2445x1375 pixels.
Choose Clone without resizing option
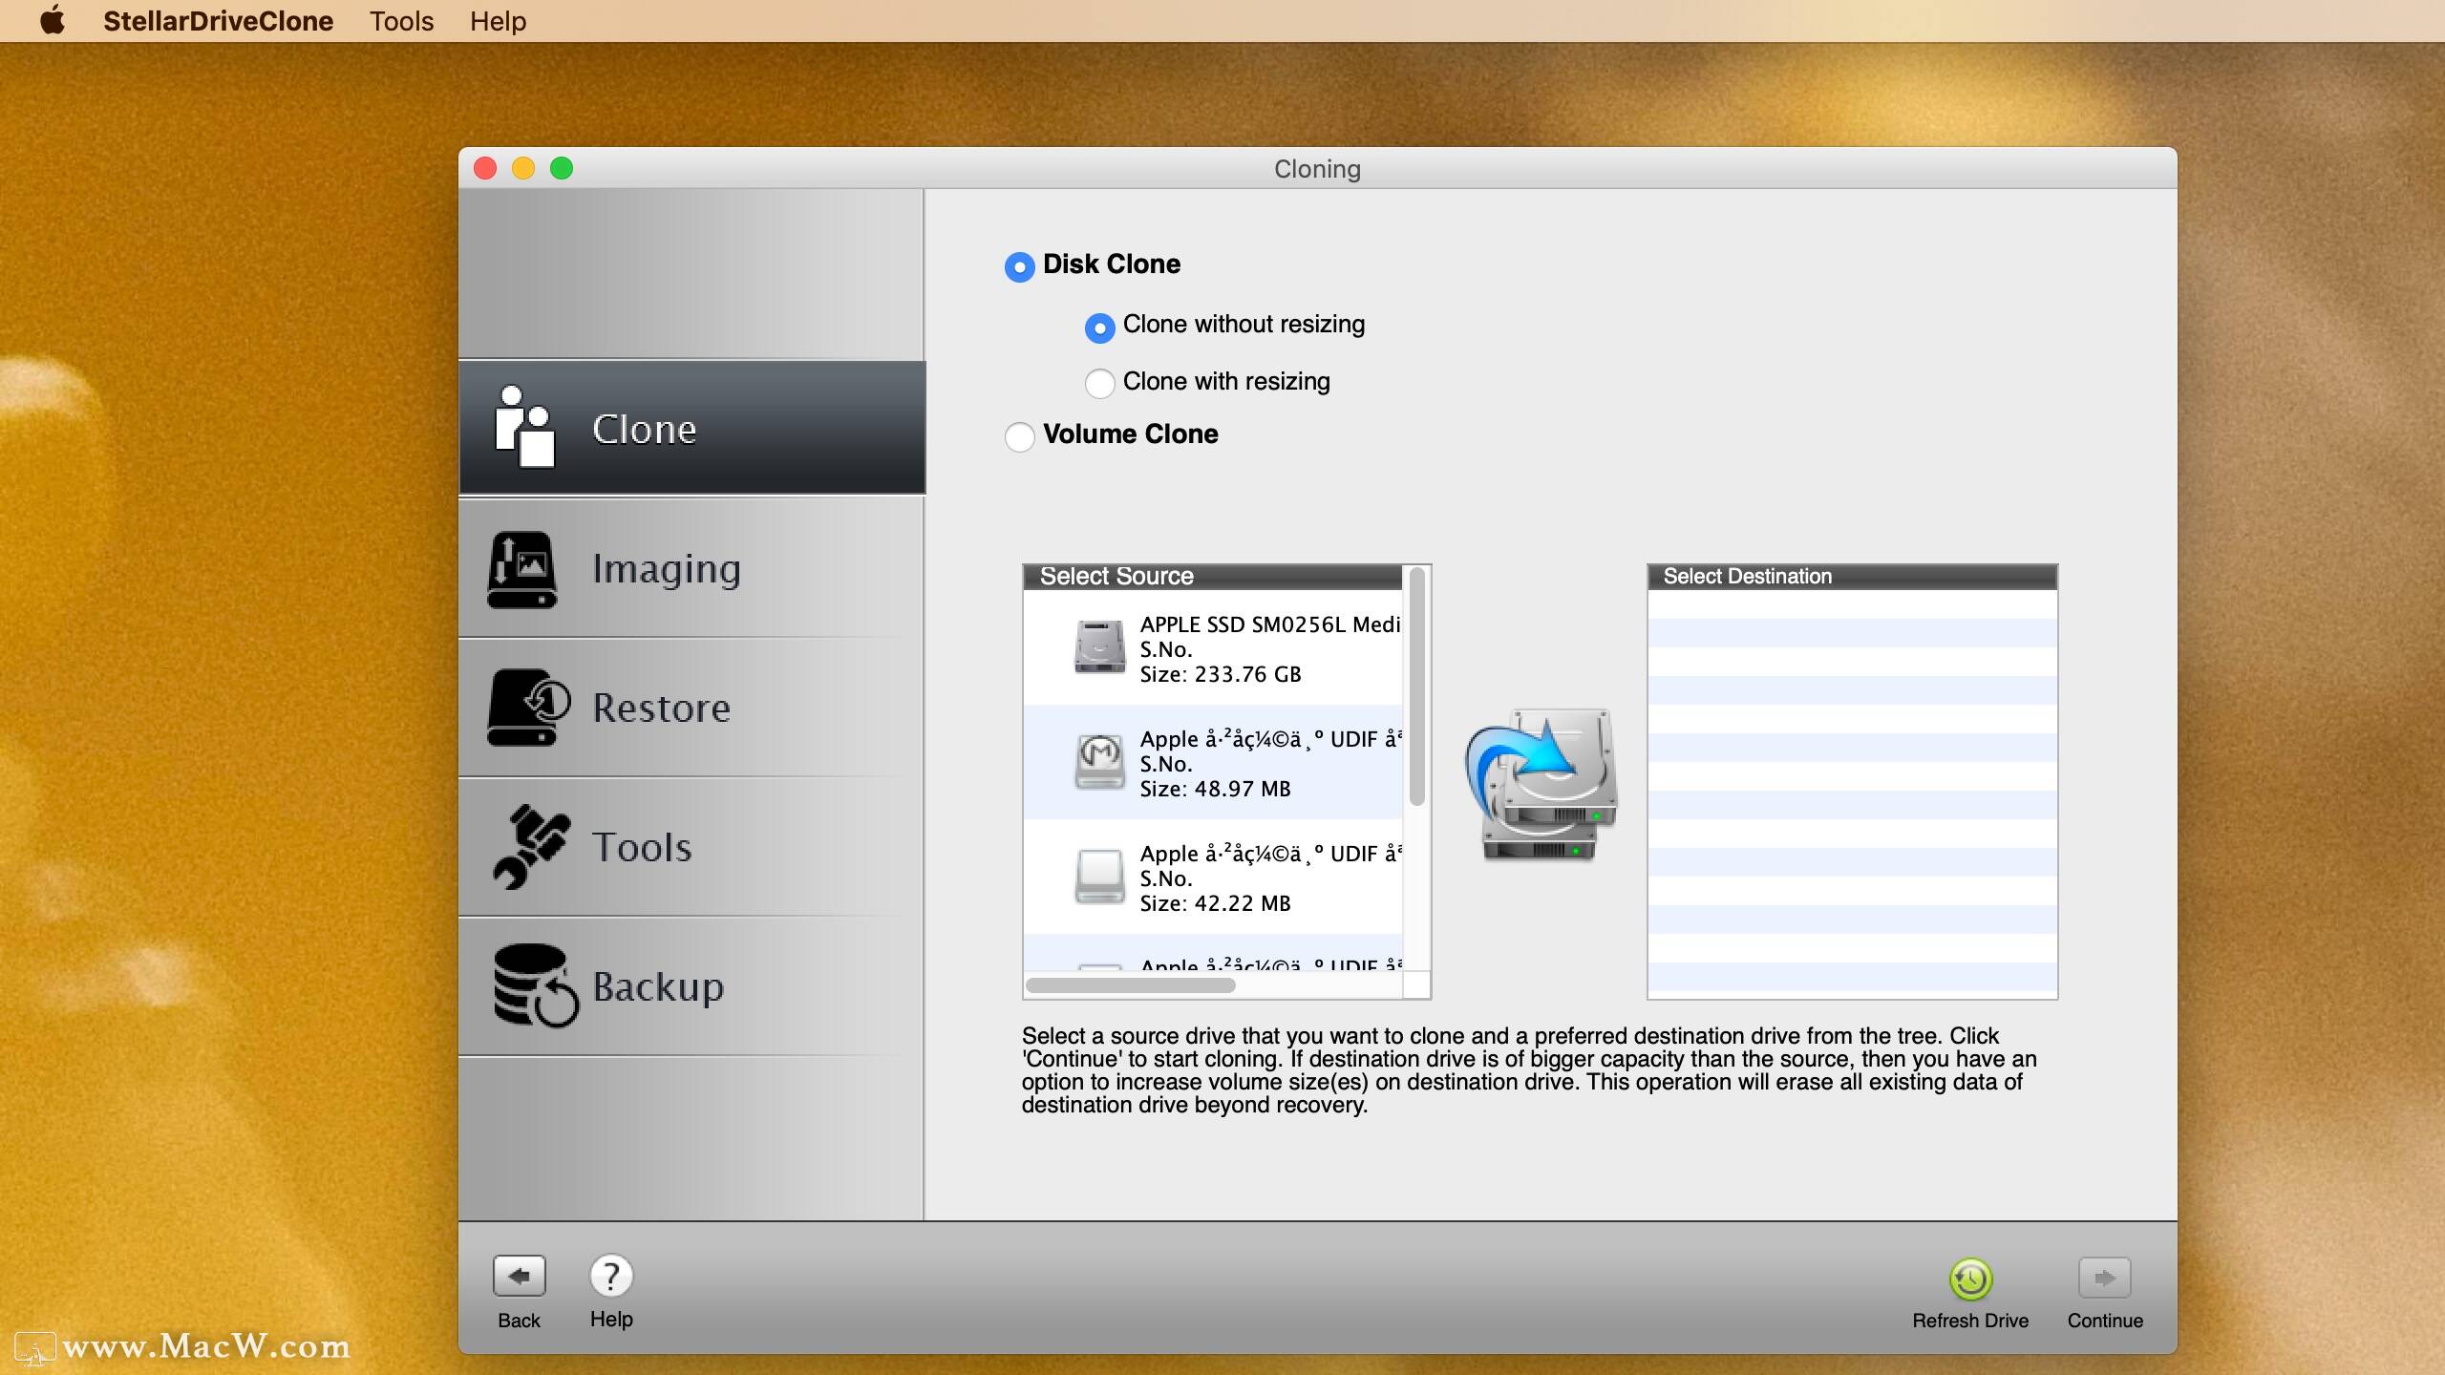(x=1099, y=328)
